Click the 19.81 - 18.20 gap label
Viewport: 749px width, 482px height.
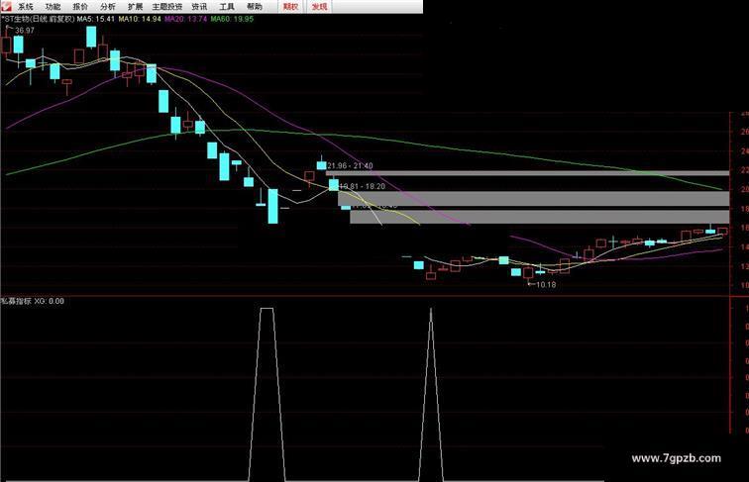[x=362, y=186]
